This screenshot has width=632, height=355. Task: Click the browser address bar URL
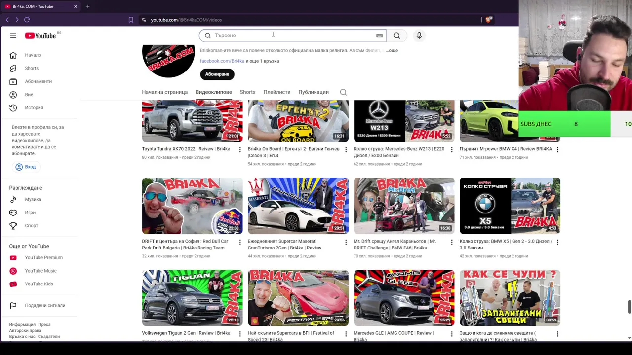[186, 20]
